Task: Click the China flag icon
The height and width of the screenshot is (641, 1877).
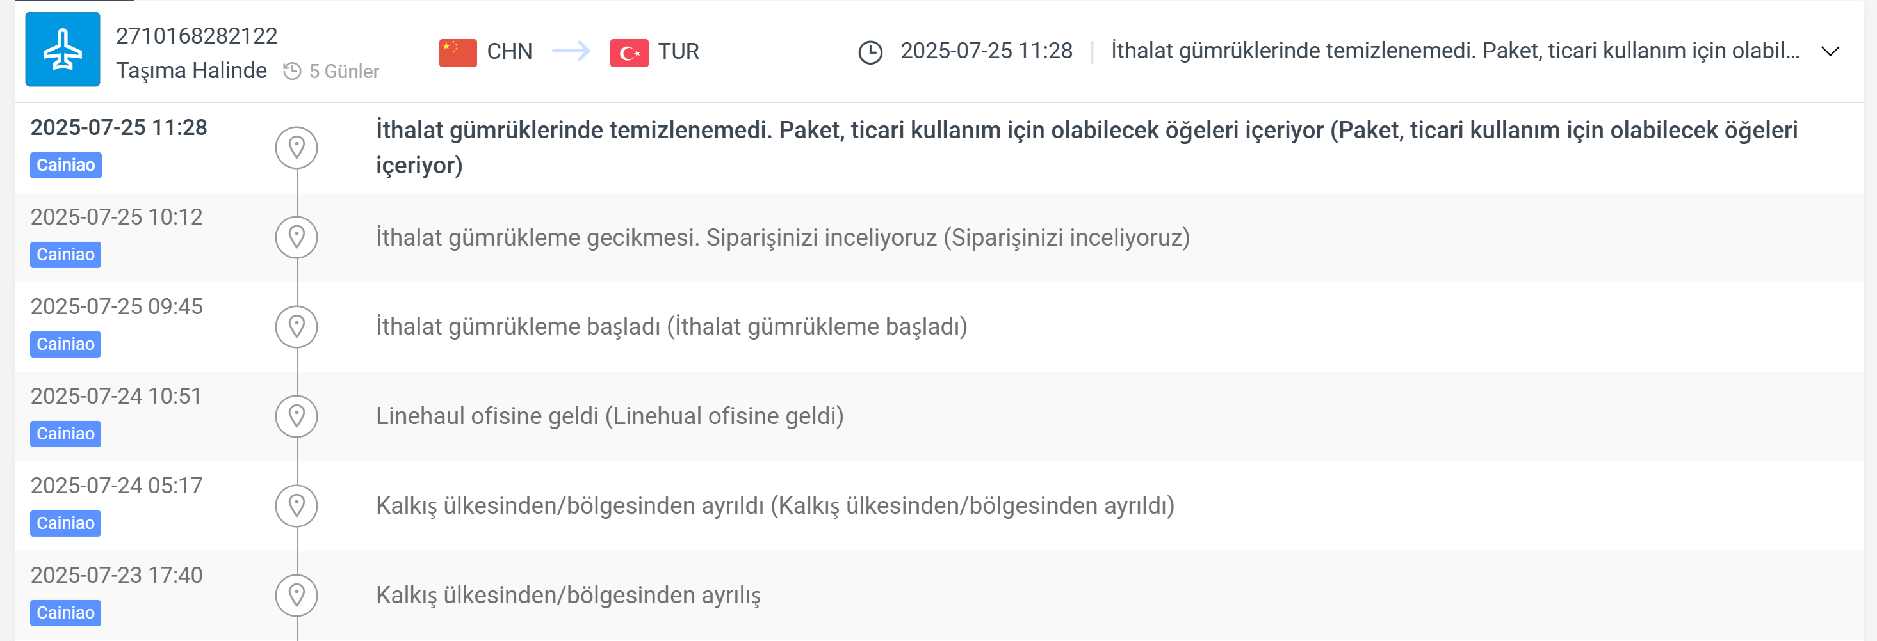Action: (458, 52)
